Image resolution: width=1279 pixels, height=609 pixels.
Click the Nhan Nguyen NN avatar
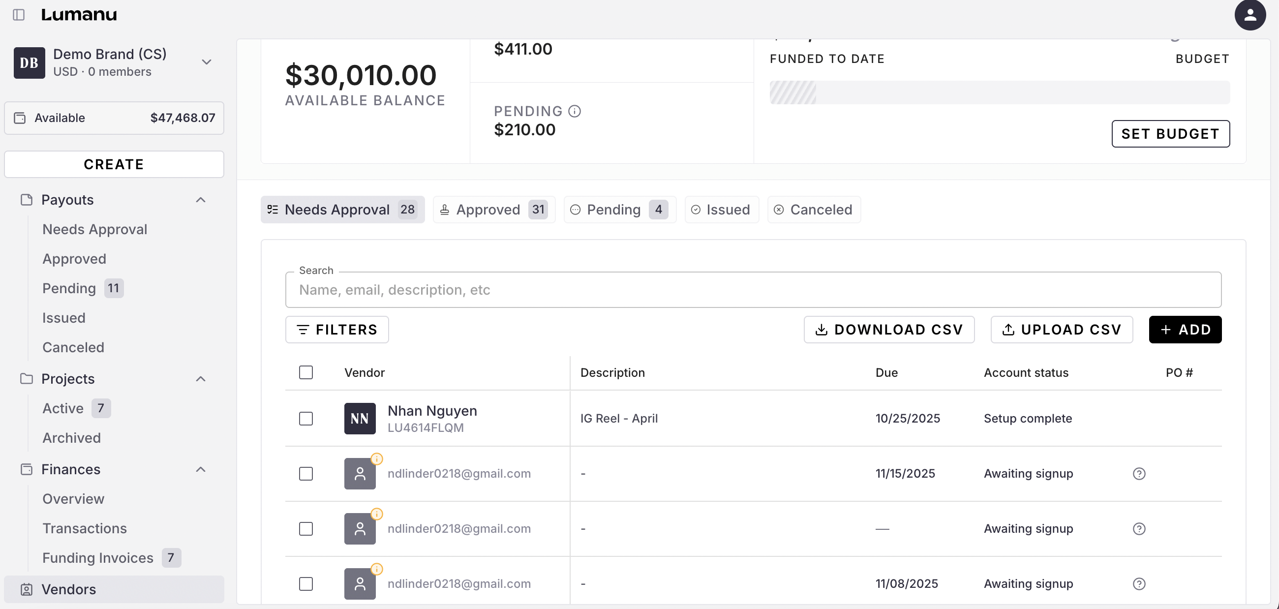[360, 419]
